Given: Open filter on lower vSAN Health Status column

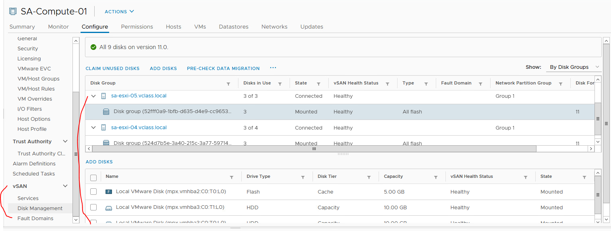Looking at the screenshot, I should click(526, 177).
